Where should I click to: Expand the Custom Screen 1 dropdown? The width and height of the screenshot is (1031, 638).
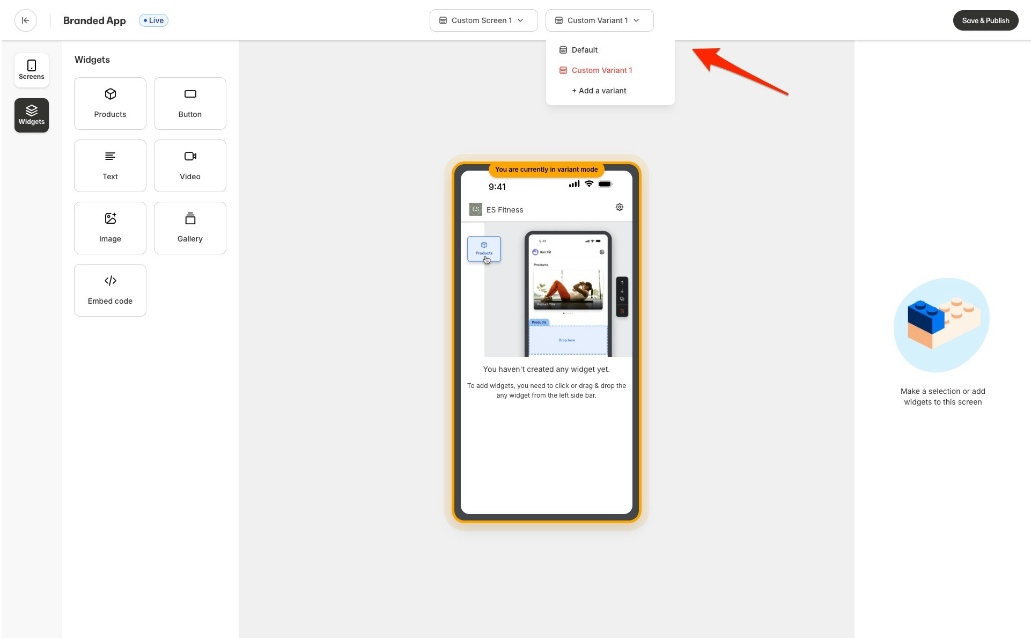(x=483, y=20)
